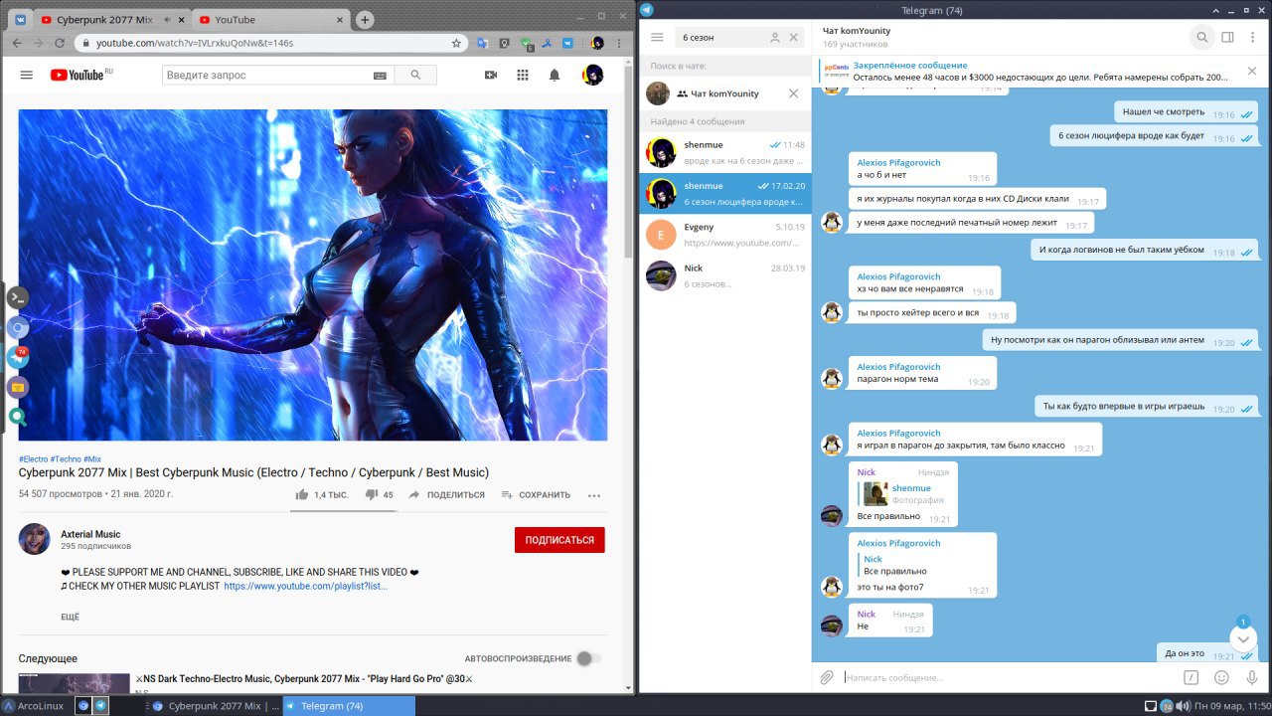Click the red ПОДПИСАТЬСЯ subscribe button
This screenshot has height=716, width=1272.
[559, 540]
